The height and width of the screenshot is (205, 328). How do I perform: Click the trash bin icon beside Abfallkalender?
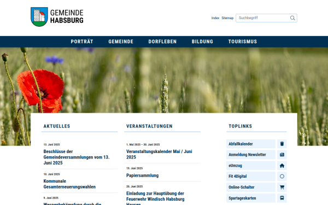[282, 144]
